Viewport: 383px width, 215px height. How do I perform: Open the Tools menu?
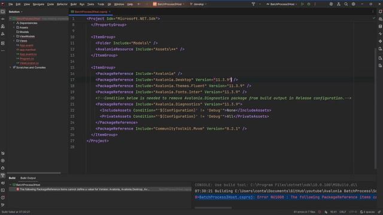click(x=101, y=4)
